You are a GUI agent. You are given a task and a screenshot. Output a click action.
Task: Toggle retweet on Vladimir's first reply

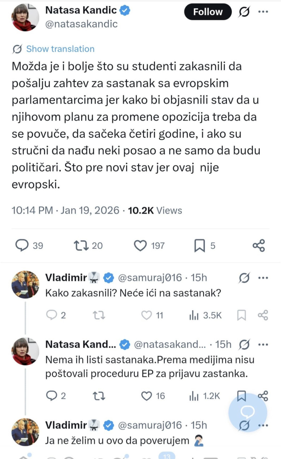tap(99, 315)
